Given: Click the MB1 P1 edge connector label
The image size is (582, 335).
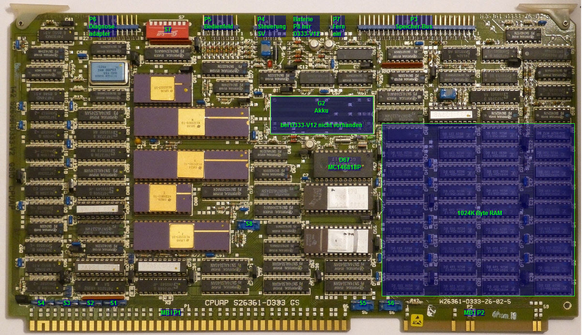Looking at the screenshot, I should click(x=170, y=313).
